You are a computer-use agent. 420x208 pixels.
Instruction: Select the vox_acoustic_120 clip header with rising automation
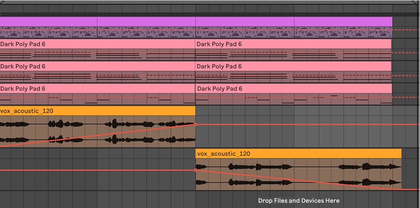click(x=98, y=111)
